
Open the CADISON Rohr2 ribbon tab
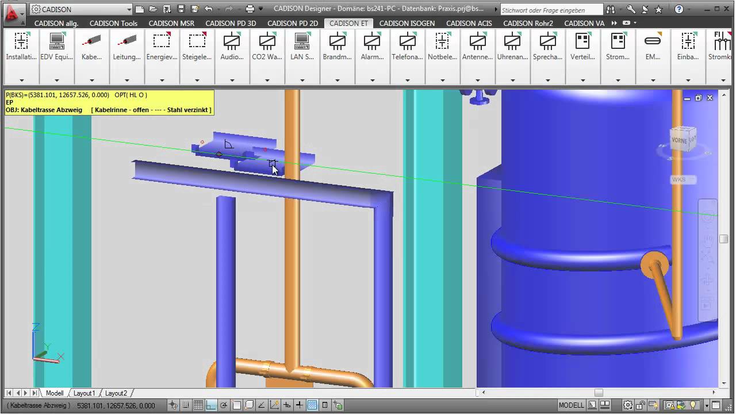pos(528,23)
